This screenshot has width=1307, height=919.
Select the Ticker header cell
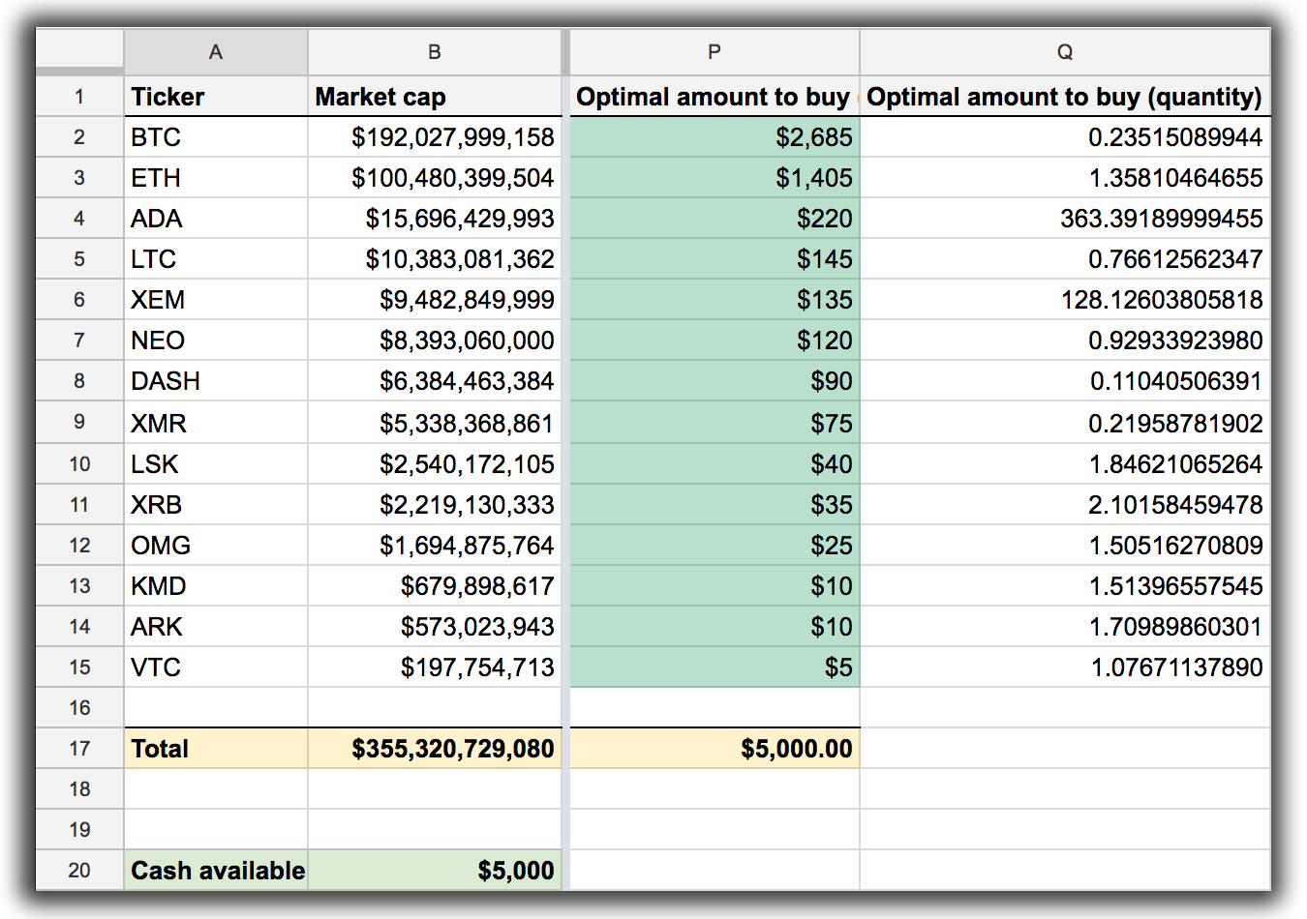[215, 97]
